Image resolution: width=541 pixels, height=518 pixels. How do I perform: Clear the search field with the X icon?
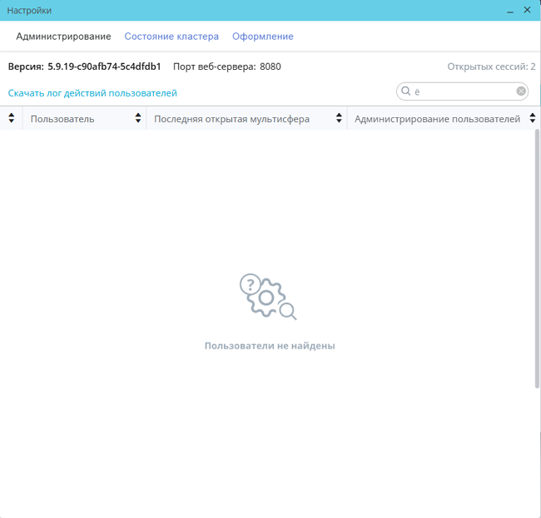(x=521, y=91)
